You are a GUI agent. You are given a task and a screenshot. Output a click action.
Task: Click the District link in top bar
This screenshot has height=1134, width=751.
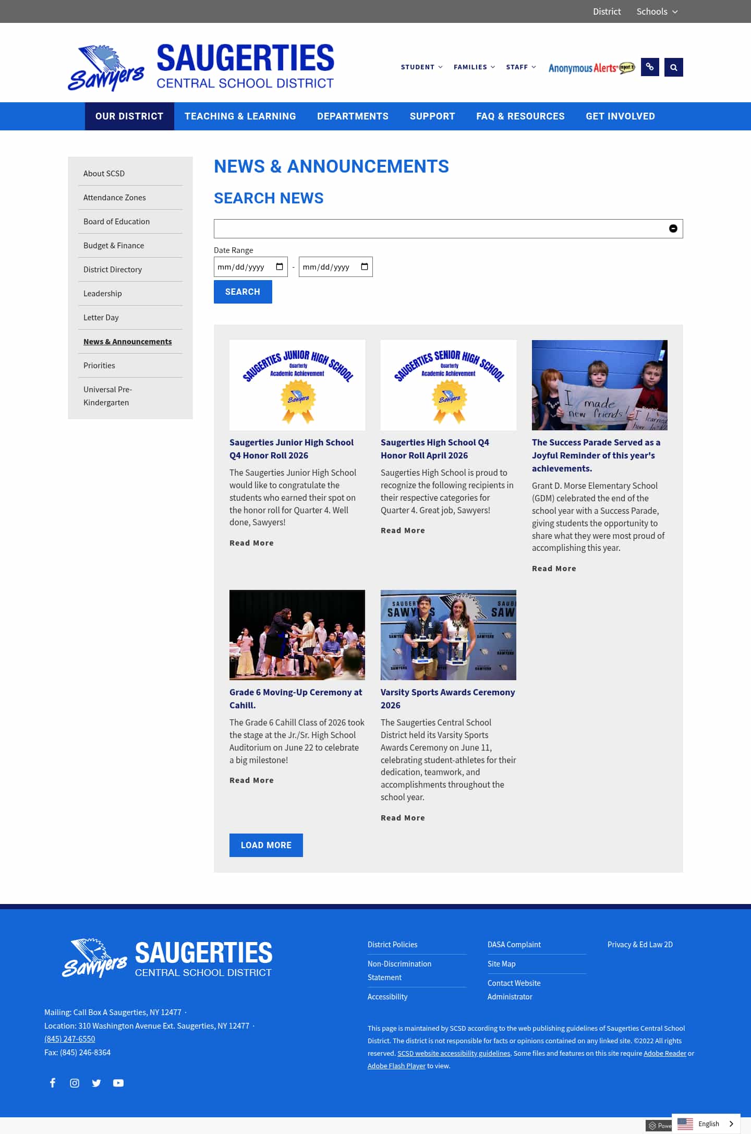click(607, 11)
